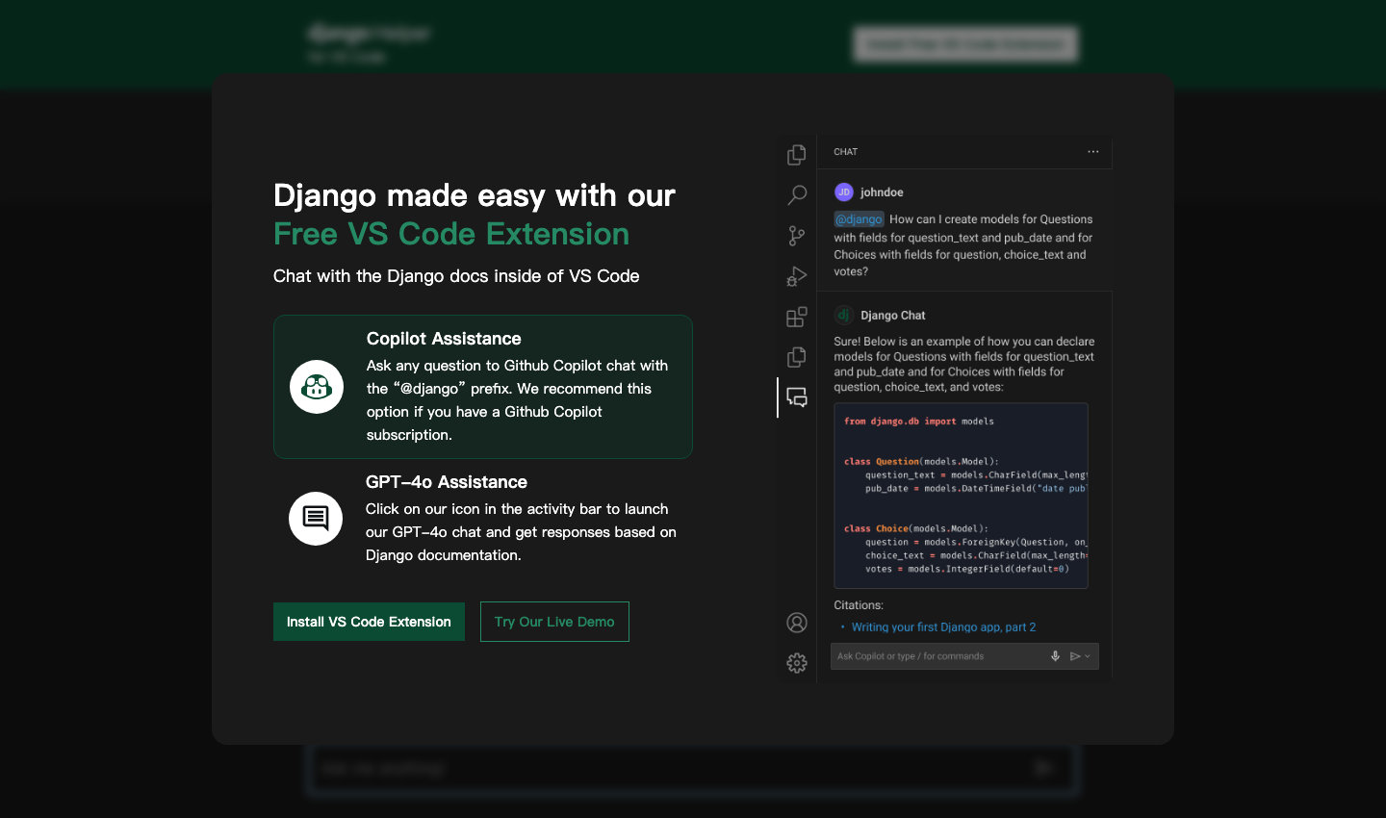Click the Explorer files icon in activity bar

(x=797, y=155)
